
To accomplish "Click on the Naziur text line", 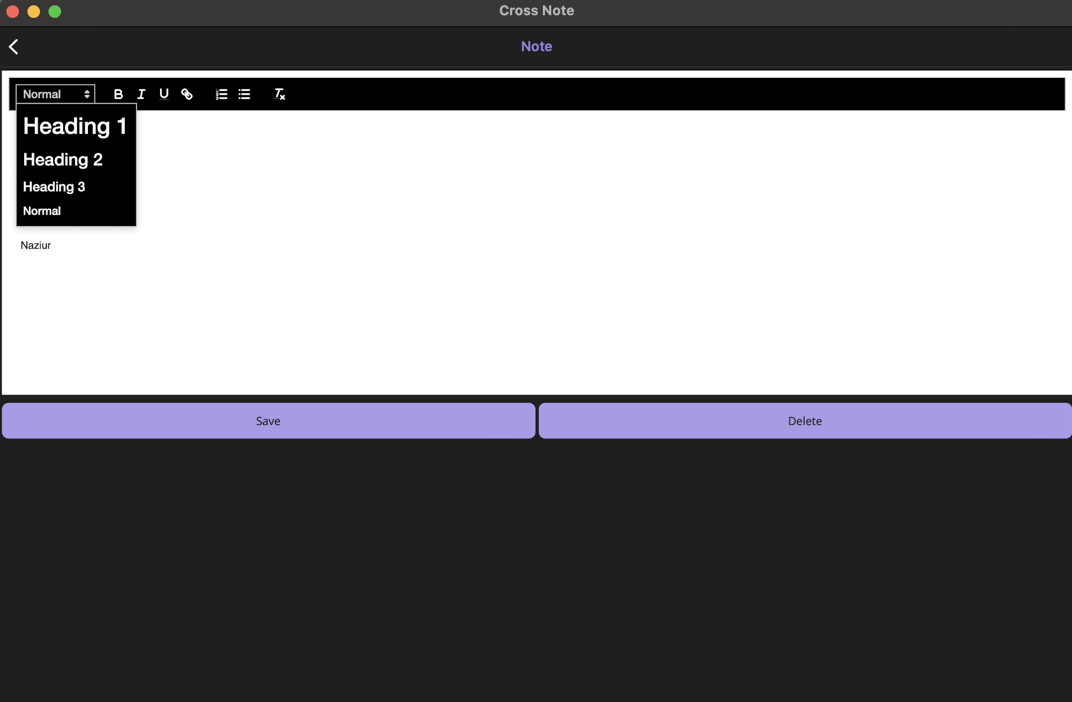I will click(x=36, y=245).
